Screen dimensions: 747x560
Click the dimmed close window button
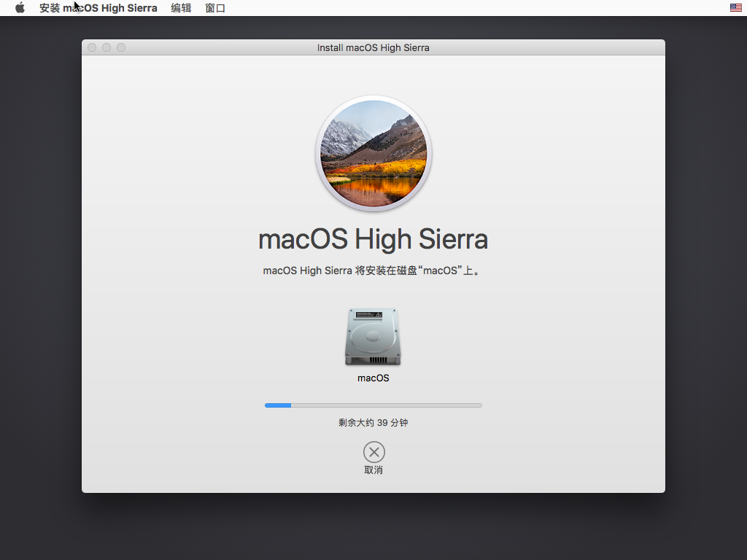click(x=92, y=47)
